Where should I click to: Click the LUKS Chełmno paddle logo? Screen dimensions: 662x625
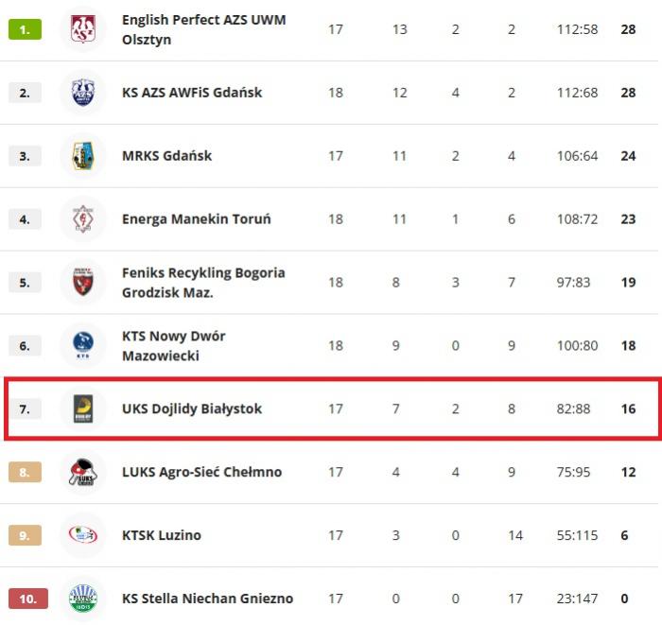[82, 472]
